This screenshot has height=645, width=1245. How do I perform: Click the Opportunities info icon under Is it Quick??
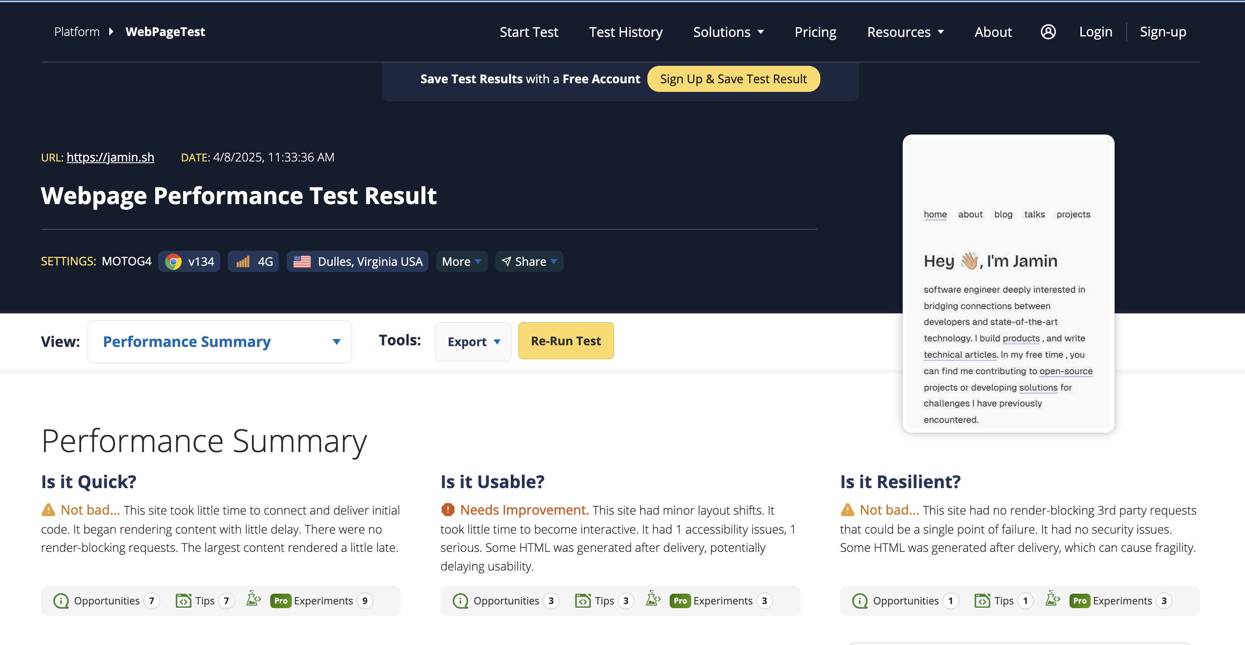[60, 601]
